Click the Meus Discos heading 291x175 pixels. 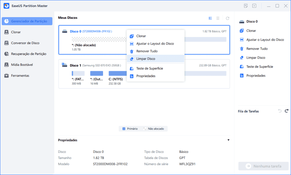tap(68, 18)
